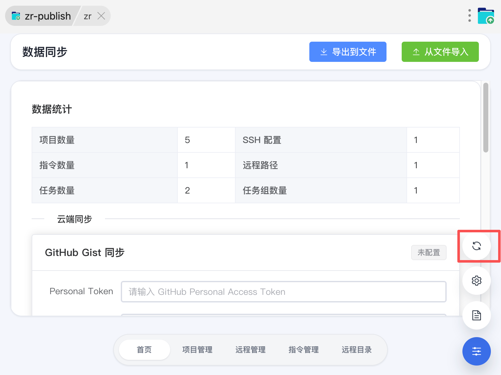Click the sync refresh floating icon
Viewport: 501px width, 375px height.
click(x=476, y=246)
